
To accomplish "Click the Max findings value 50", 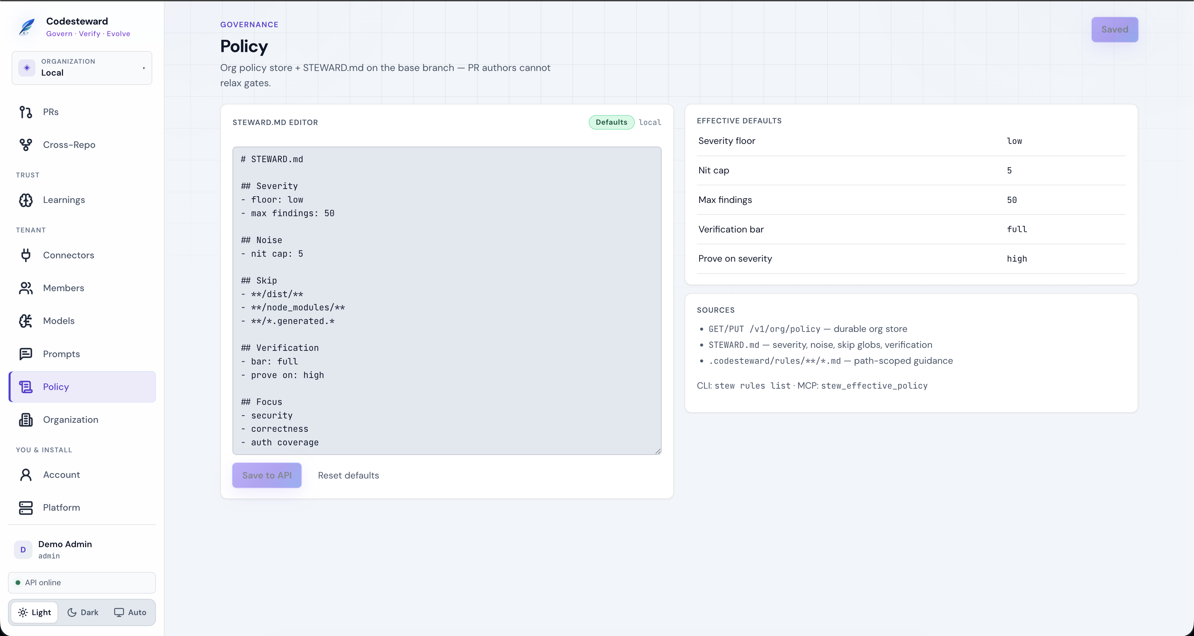I will [x=1012, y=200].
